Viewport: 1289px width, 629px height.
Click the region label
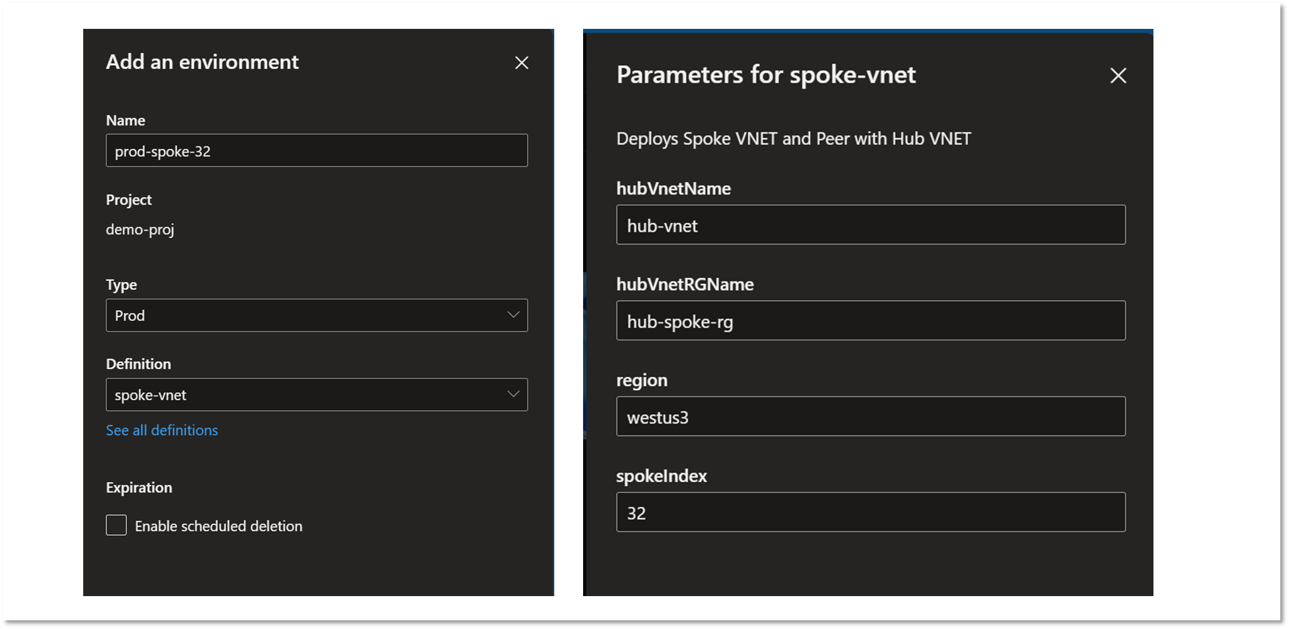click(642, 381)
